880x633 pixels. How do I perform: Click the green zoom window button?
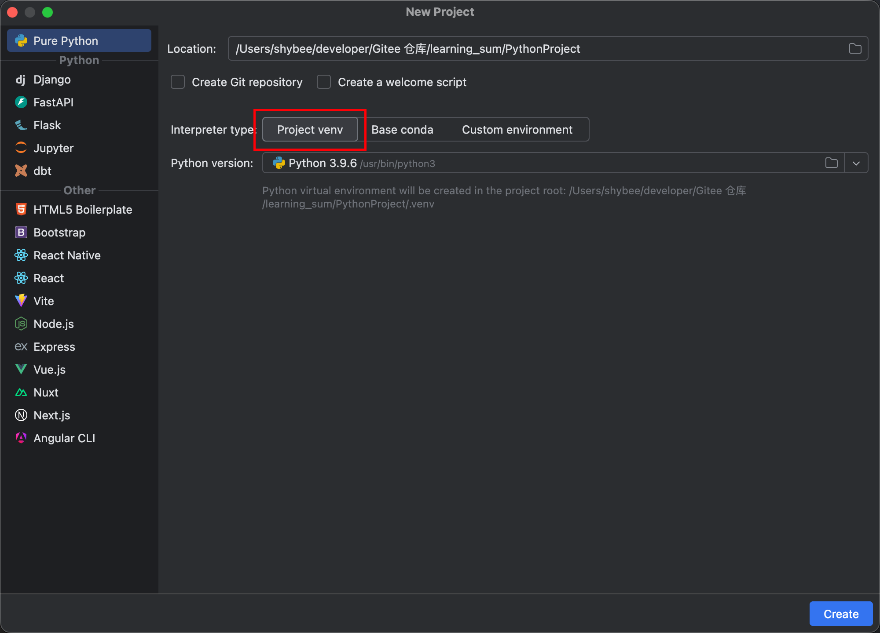pyautogui.click(x=48, y=12)
